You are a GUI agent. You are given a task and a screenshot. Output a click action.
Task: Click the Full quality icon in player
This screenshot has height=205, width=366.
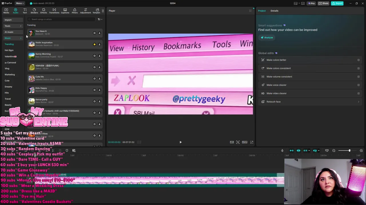click(x=232, y=142)
